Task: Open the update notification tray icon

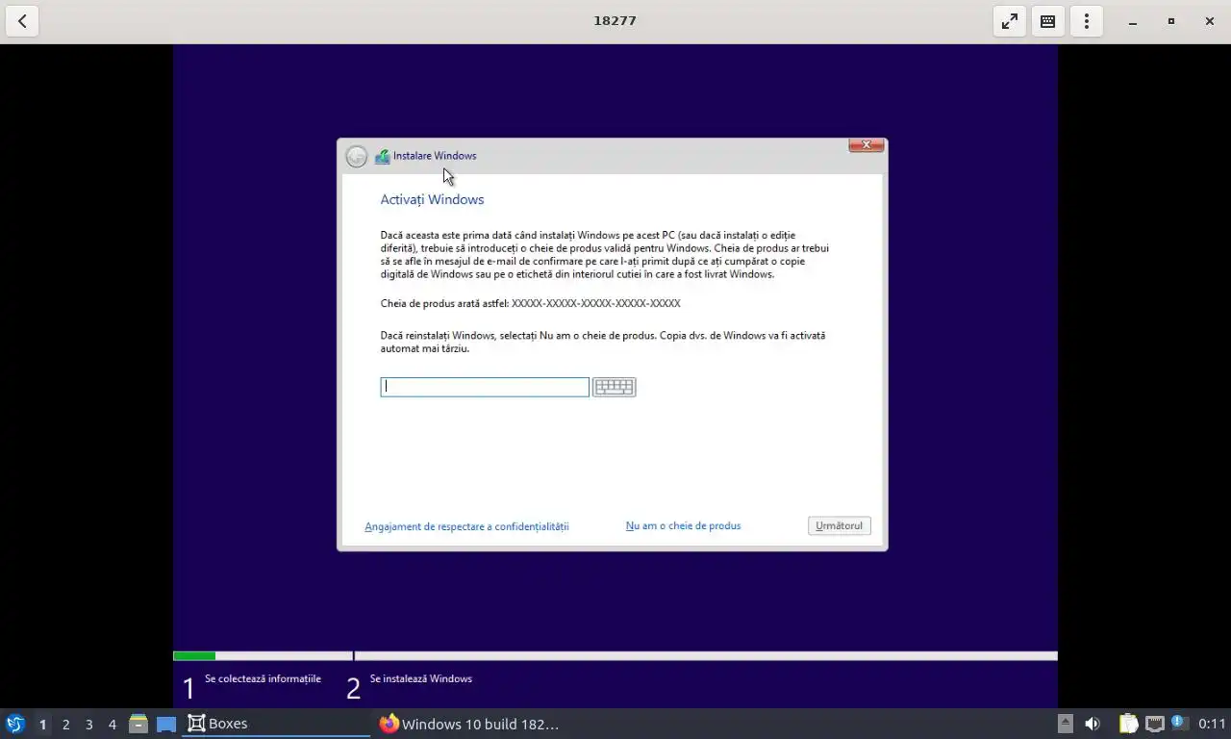Action: click(1178, 723)
